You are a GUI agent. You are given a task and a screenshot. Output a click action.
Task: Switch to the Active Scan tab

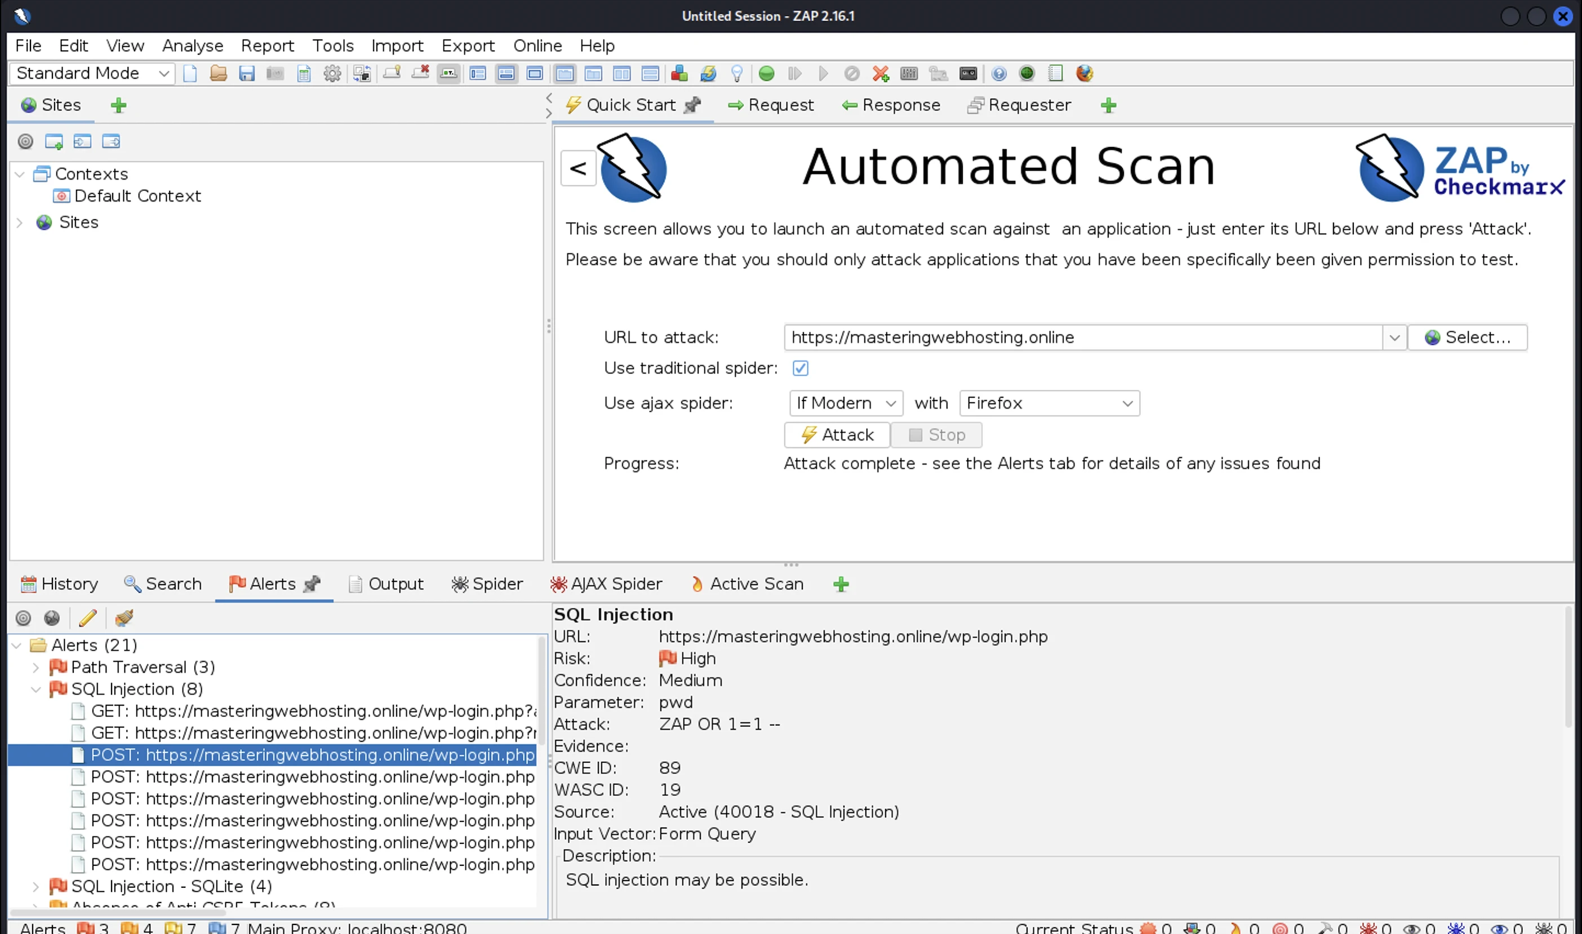coord(748,584)
